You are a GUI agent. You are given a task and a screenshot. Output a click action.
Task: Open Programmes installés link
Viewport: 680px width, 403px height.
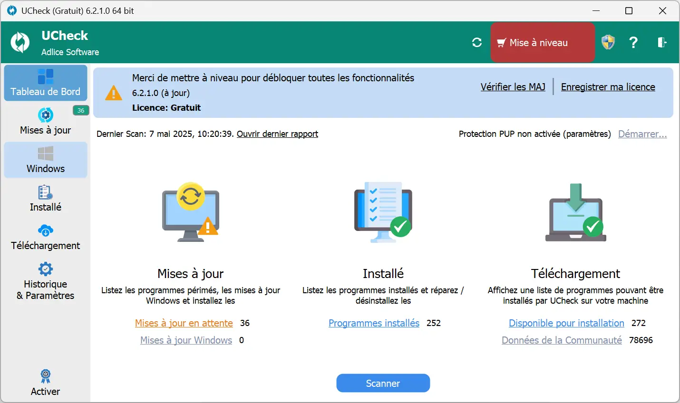point(374,323)
